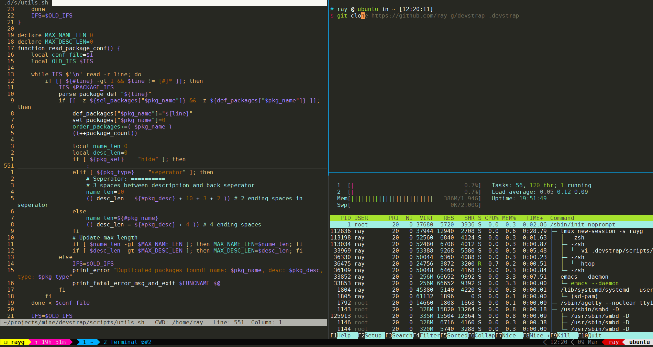
Task: Sort by the VIRT column header
Action: pyautogui.click(x=426, y=218)
